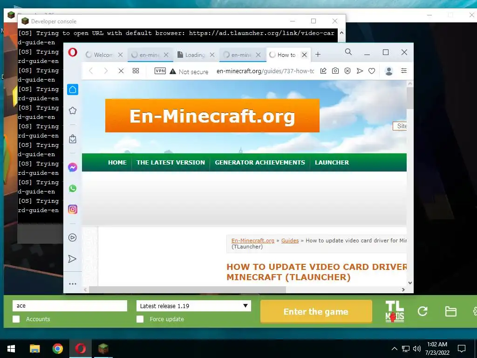Launch Instagram from Opera sidebar

73,209
